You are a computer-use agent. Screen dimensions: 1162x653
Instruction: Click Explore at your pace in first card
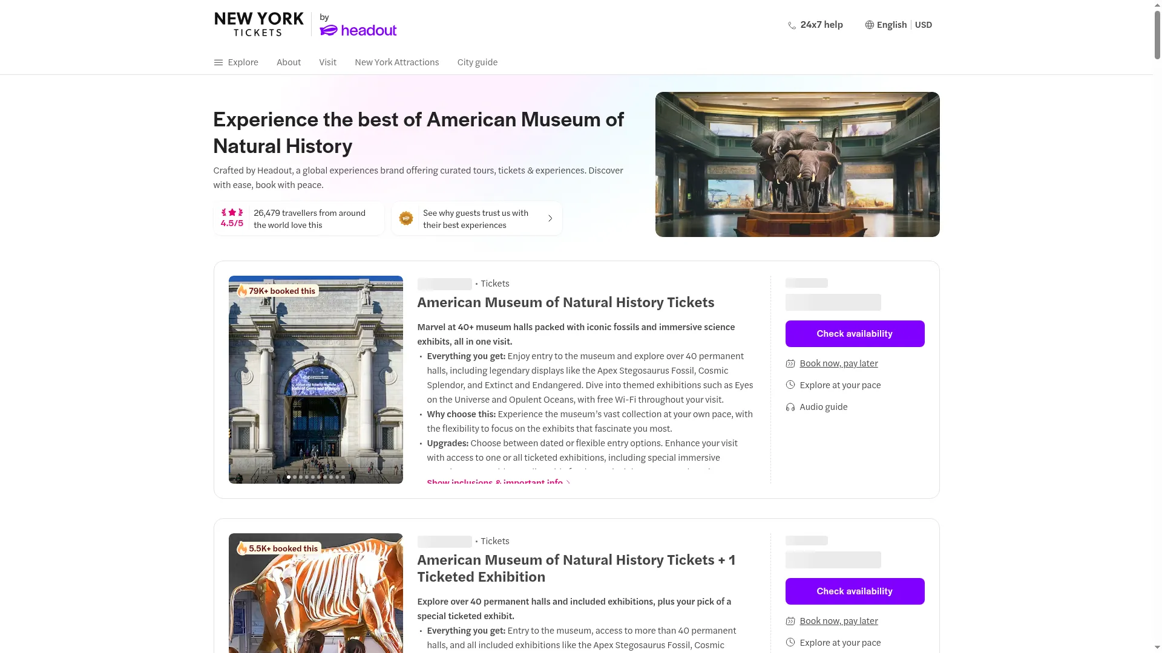[x=840, y=385]
